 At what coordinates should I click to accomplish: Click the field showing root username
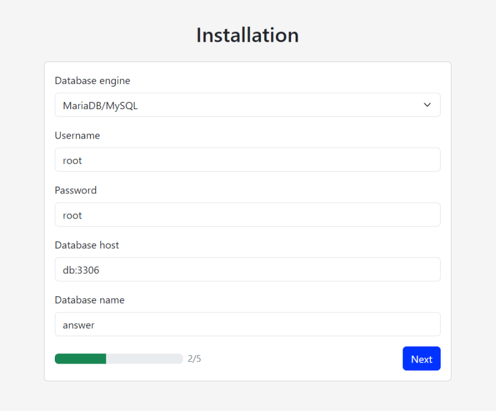[247, 160]
